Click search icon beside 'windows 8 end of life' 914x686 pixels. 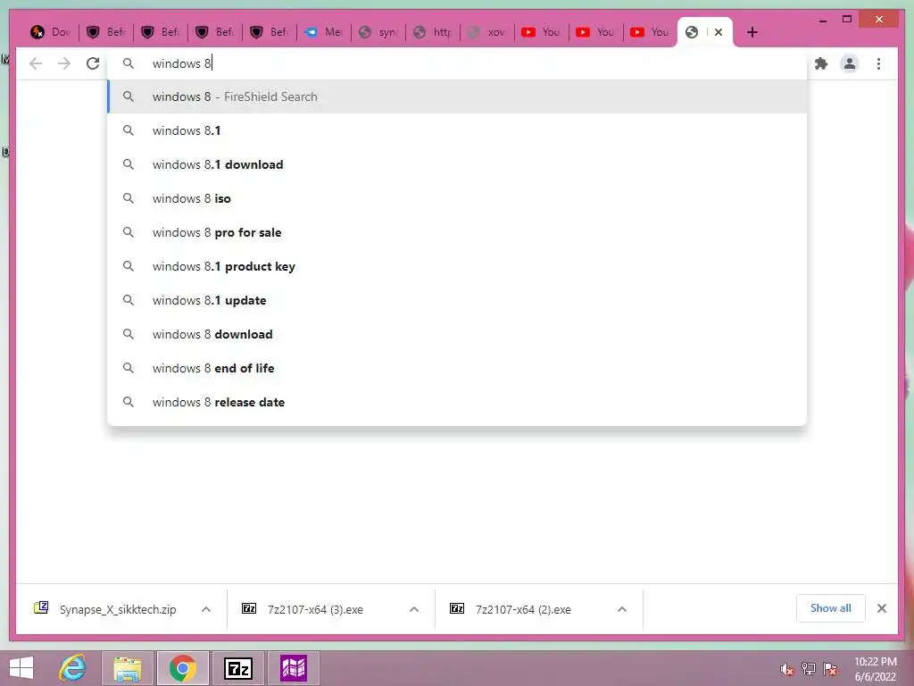(x=129, y=368)
